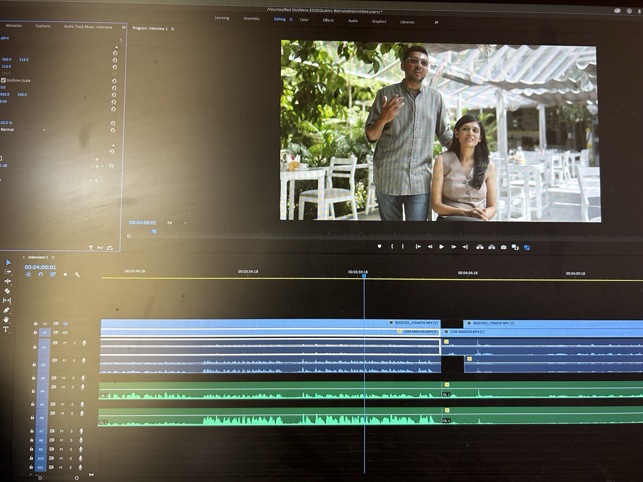Open timeline display settings wrench
Viewport: 643px width, 482px height.
[x=77, y=274]
